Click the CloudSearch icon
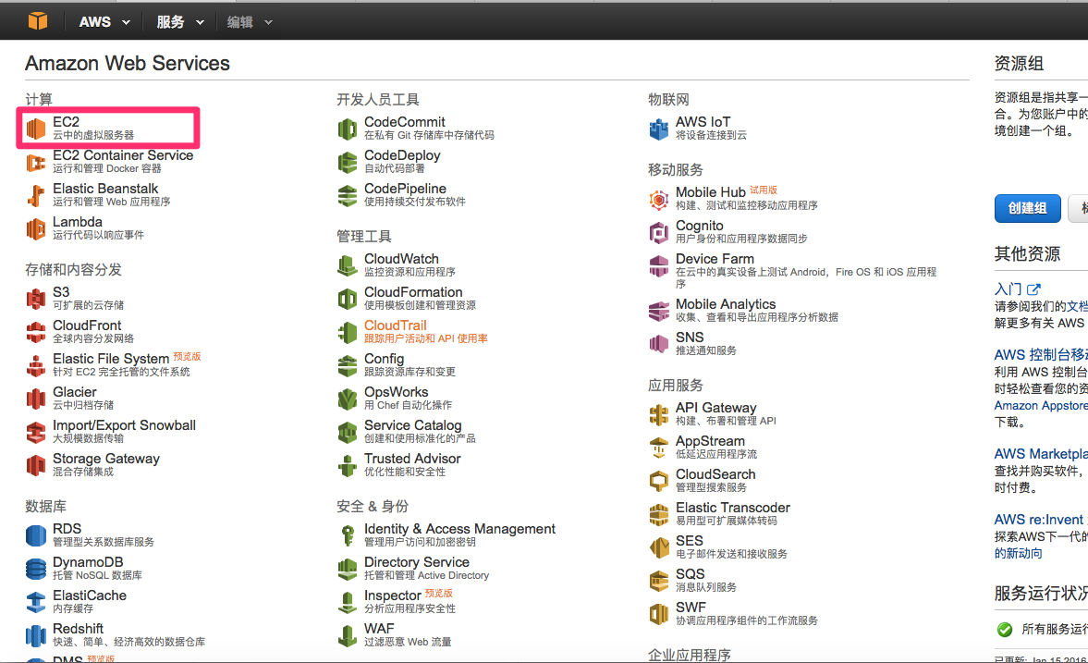 pos(659,481)
